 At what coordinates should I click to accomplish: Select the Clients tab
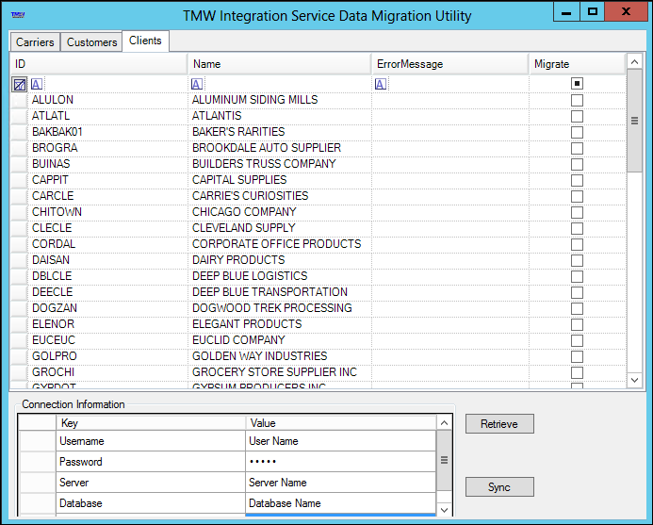145,41
